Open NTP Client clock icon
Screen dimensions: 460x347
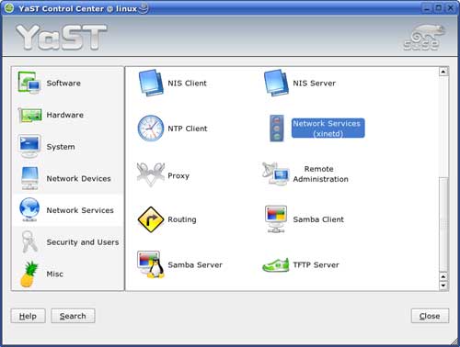tap(151, 129)
